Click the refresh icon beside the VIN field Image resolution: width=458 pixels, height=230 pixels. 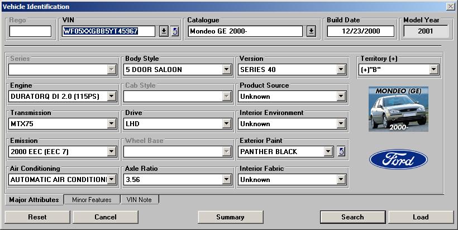175,31
